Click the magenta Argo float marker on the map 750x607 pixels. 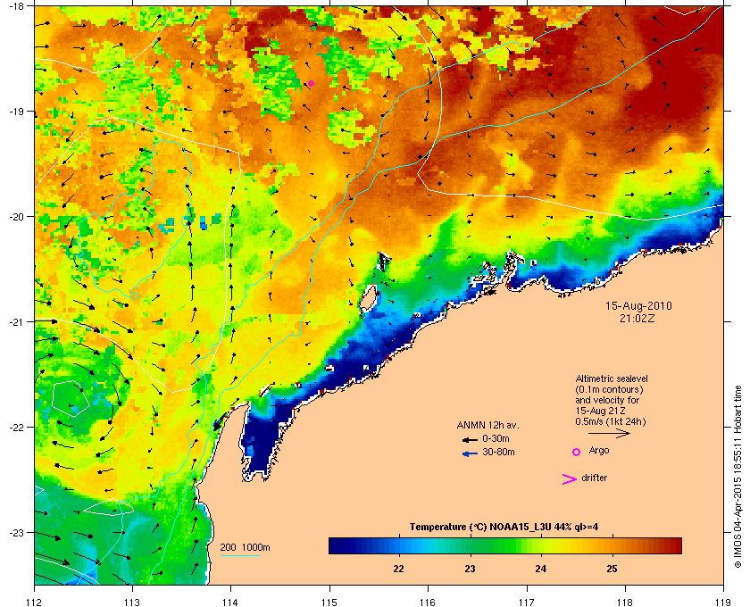click(x=311, y=83)
